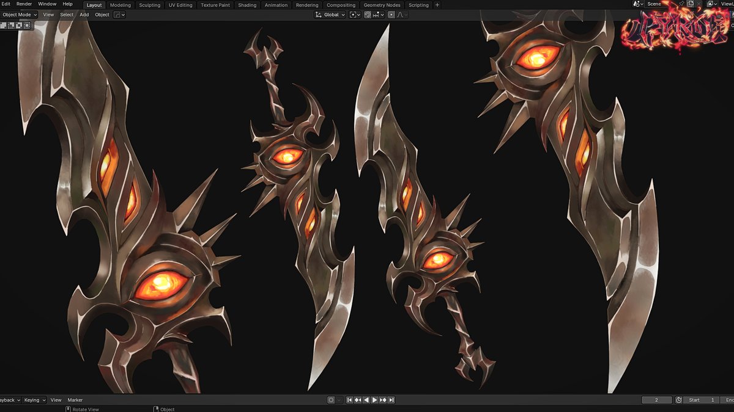Select the third selection mode icon (subtract)

[19, 25]
